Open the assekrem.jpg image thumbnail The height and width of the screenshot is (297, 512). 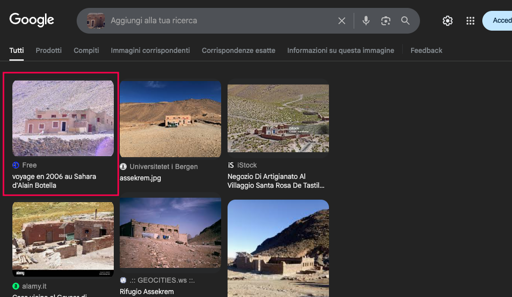coord(170,119)
